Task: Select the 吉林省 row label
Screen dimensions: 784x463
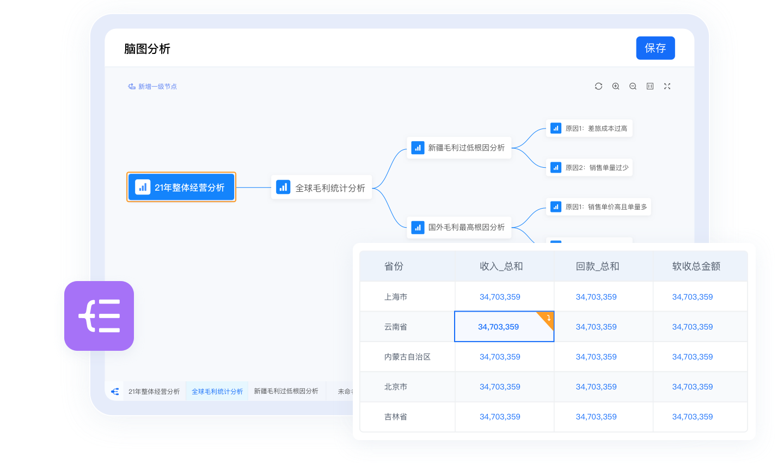Action: pyautogui.click(x=396, y=416)
